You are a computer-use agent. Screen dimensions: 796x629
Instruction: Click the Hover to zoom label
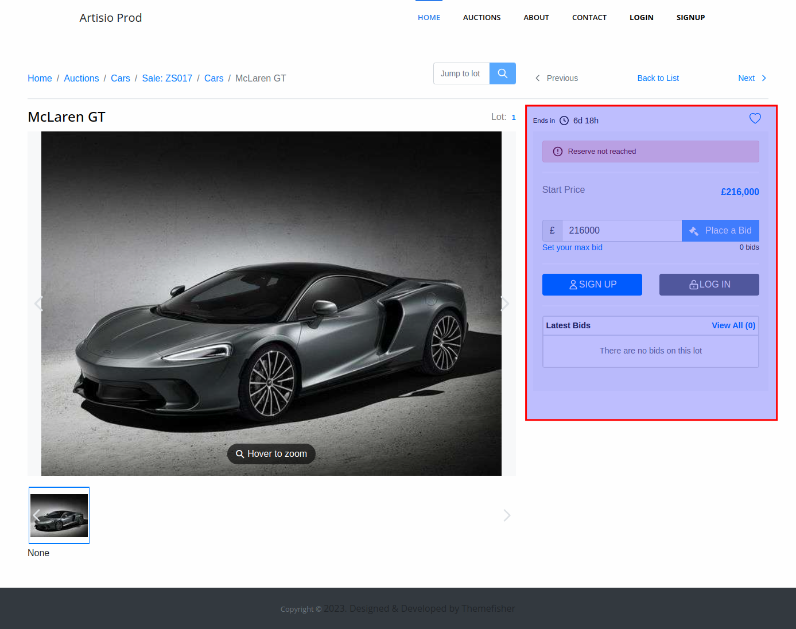tap(271, 454)
